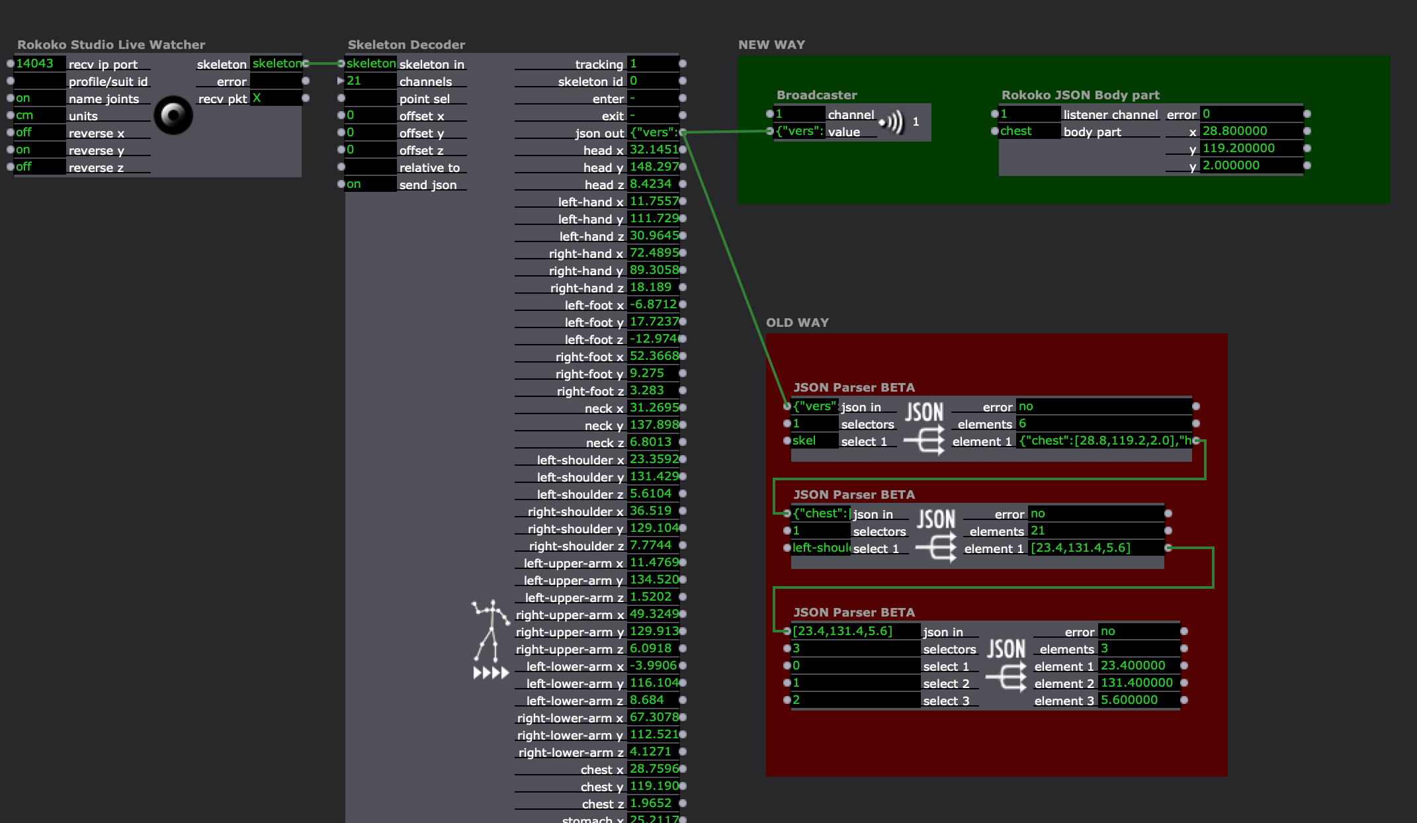
Task: Toggle the name joints value
Action: (x=38, y=98)
